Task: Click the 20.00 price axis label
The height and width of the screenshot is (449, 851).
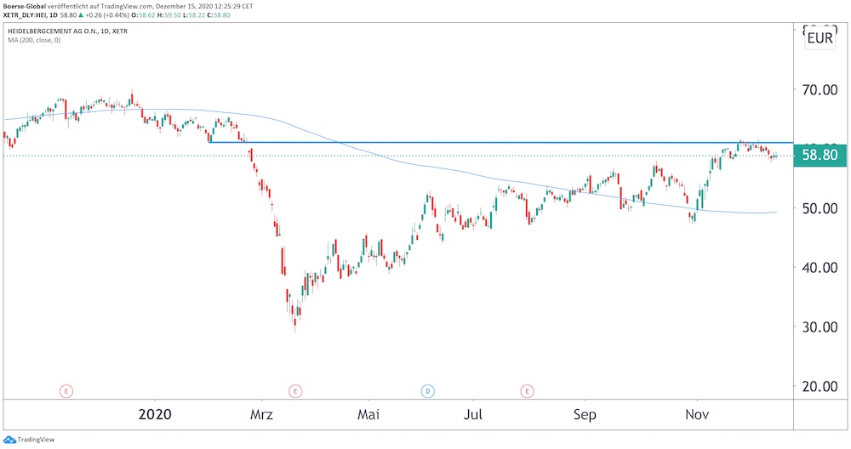Action: 820,386
